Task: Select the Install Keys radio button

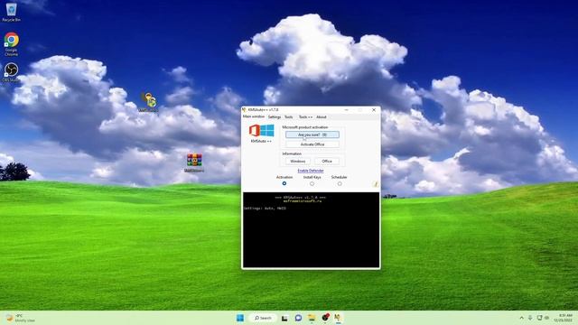Action: (312, 183)
